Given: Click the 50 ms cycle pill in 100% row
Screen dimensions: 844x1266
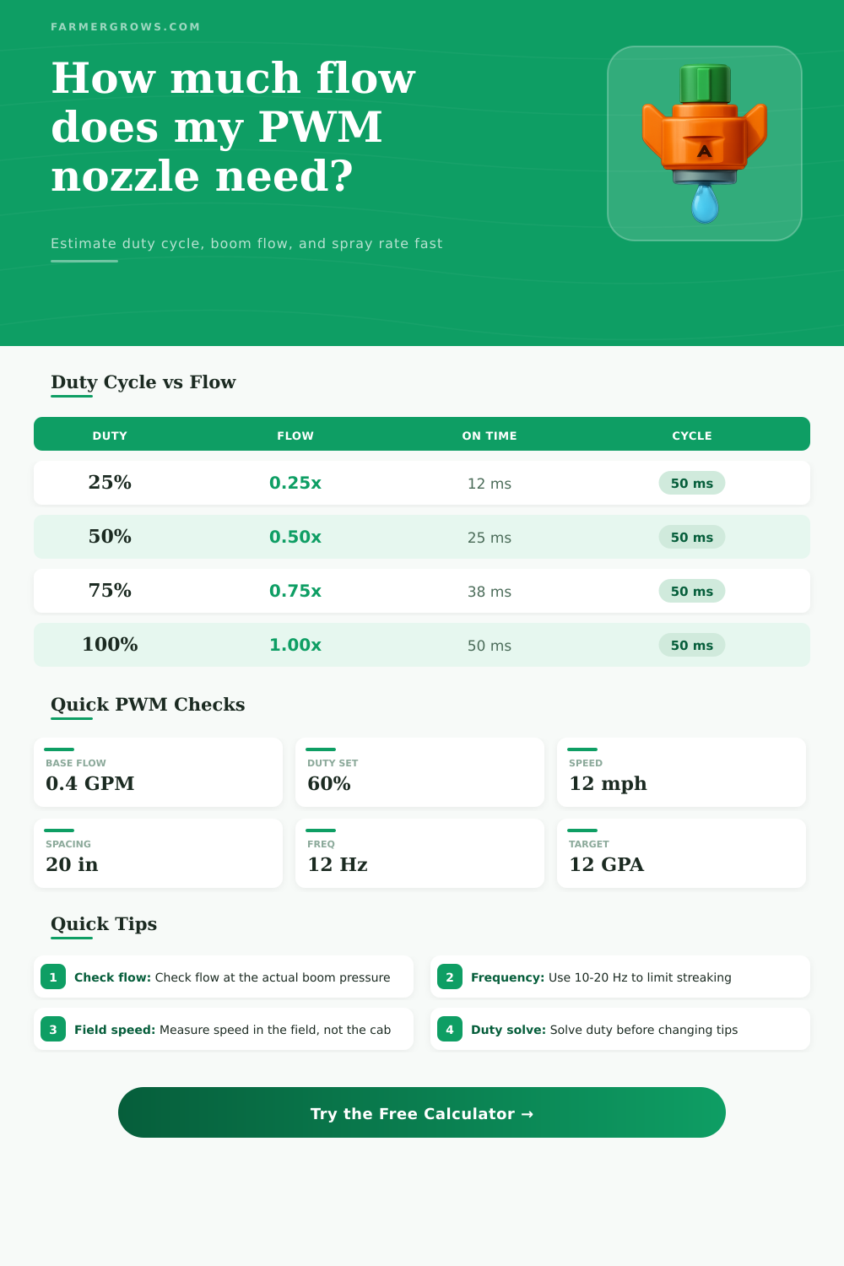Looking at the screenshot, I should (x=692, y=645).
